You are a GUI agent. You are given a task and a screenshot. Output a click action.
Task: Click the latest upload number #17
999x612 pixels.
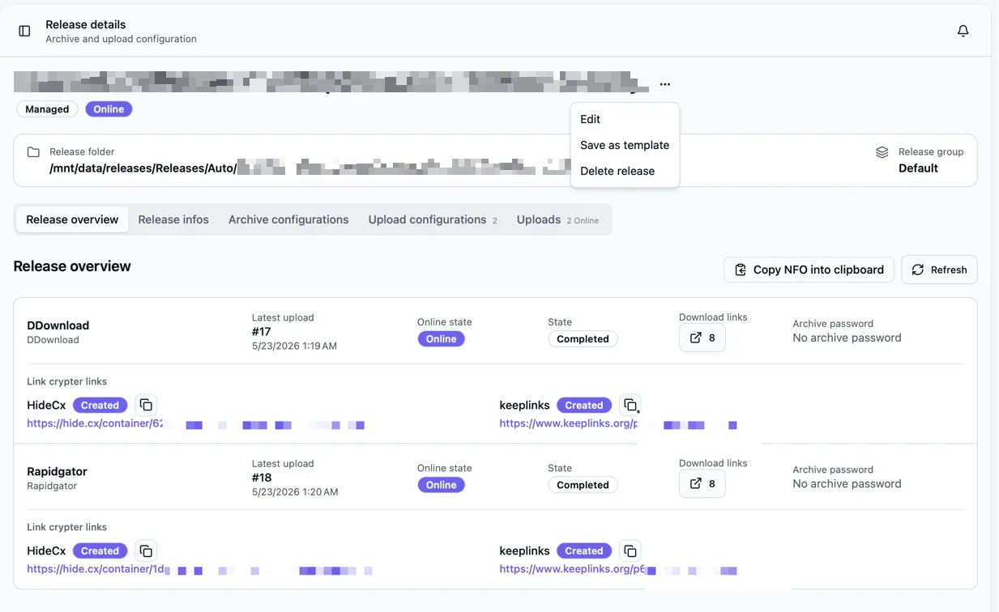pos(261,332)
